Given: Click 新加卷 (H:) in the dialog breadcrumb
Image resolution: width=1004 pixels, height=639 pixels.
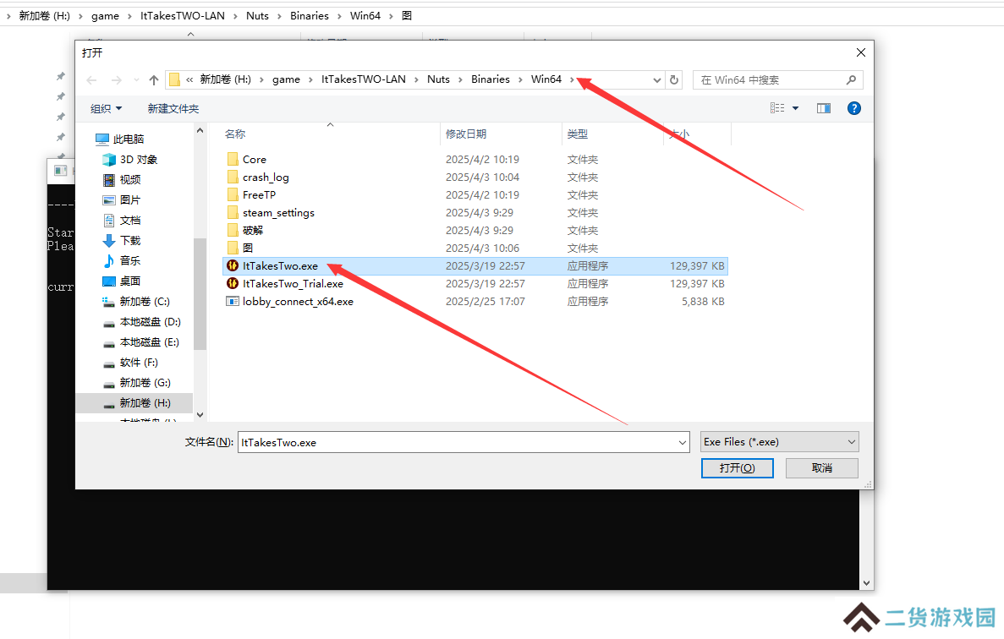Looking at the screenshot, I should (x=225, y=79).
